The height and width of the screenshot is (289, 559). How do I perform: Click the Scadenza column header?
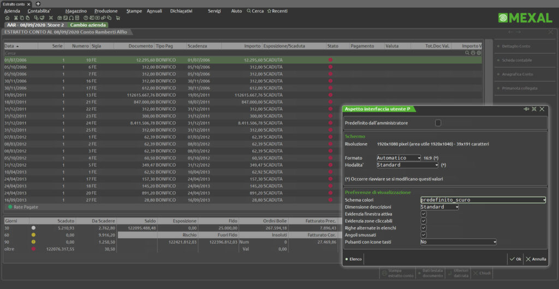(204, 46)
